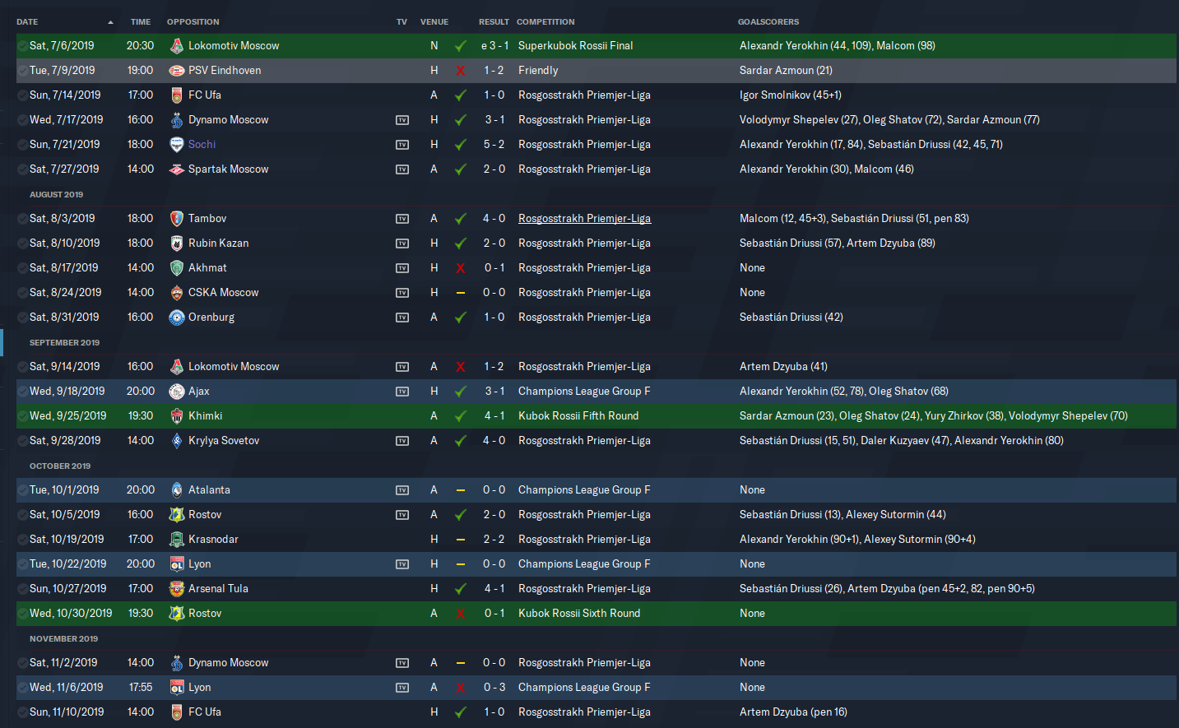Click the CSKA Moscow club badge
The width and height of the screenshot is (1179, 728).
(x=176, y=293)
